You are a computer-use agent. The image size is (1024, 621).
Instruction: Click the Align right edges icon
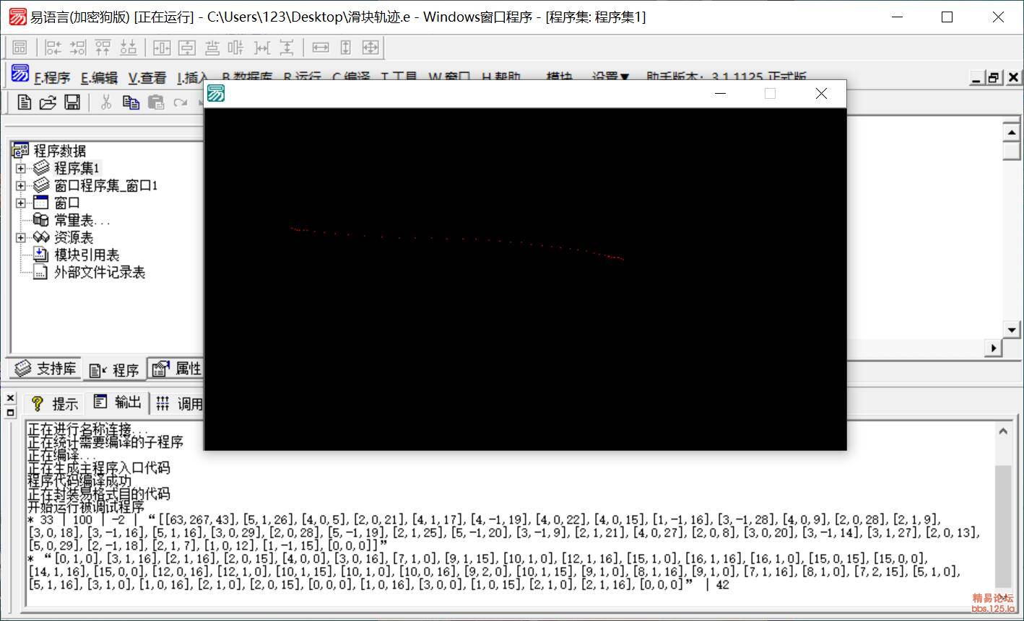tap(78, 48)
